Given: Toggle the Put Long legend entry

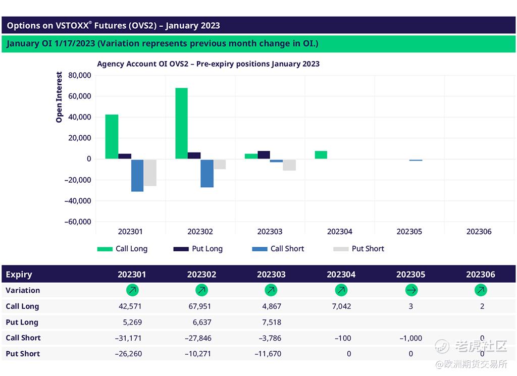Looking at the screenshot, I should point(198,249).
